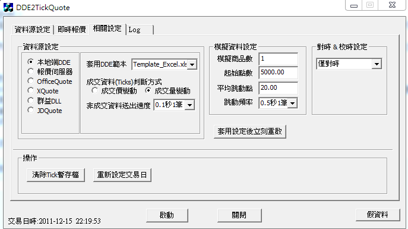The height and width of the screenshot is (229, 408).
Task: Click the 關閉 button
Action: click(x=239, y=215)
